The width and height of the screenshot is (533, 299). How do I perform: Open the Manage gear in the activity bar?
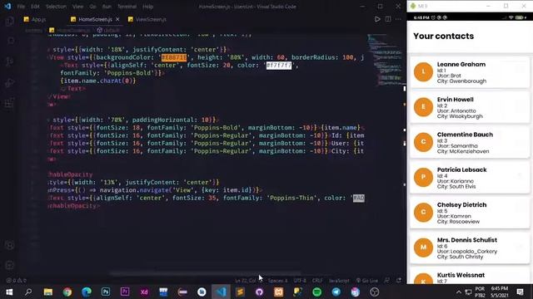(x=9, y=265)
